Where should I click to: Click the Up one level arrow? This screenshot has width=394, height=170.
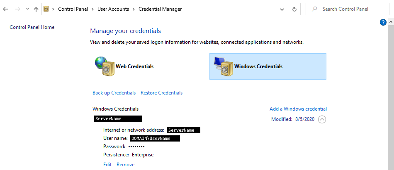click(36, 9)
